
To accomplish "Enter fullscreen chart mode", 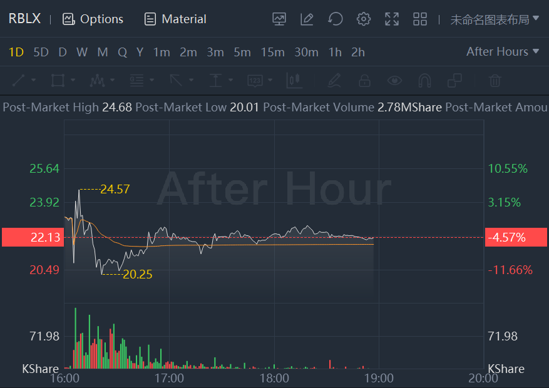I will coord(392,19).
